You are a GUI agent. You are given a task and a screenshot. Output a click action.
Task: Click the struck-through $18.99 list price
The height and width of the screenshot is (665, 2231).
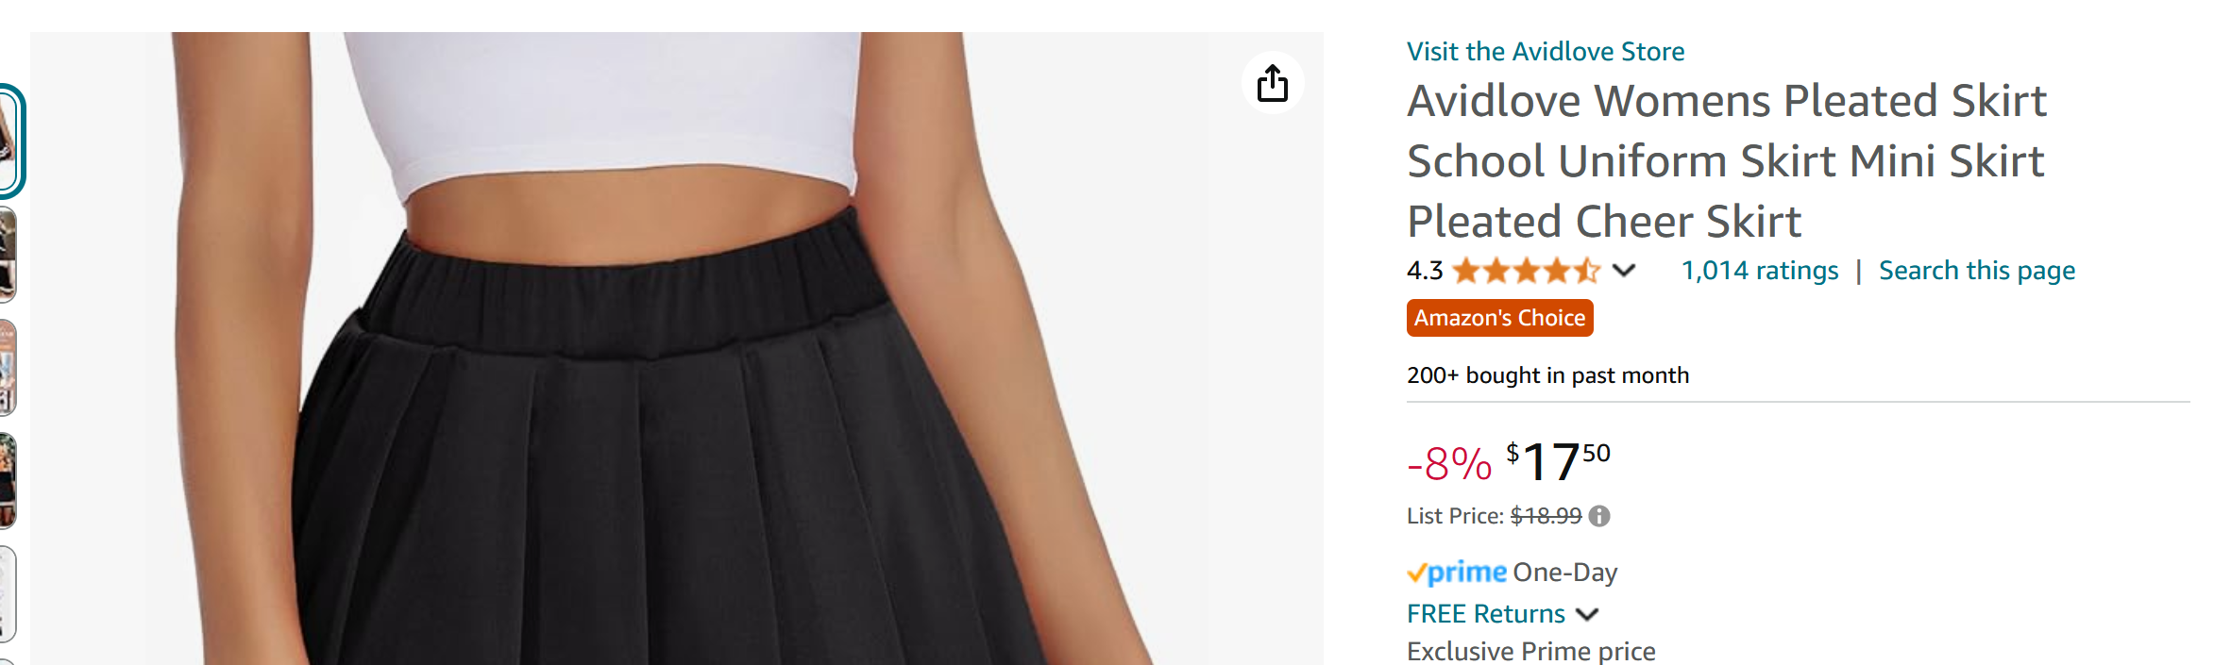coord(1546,516)
